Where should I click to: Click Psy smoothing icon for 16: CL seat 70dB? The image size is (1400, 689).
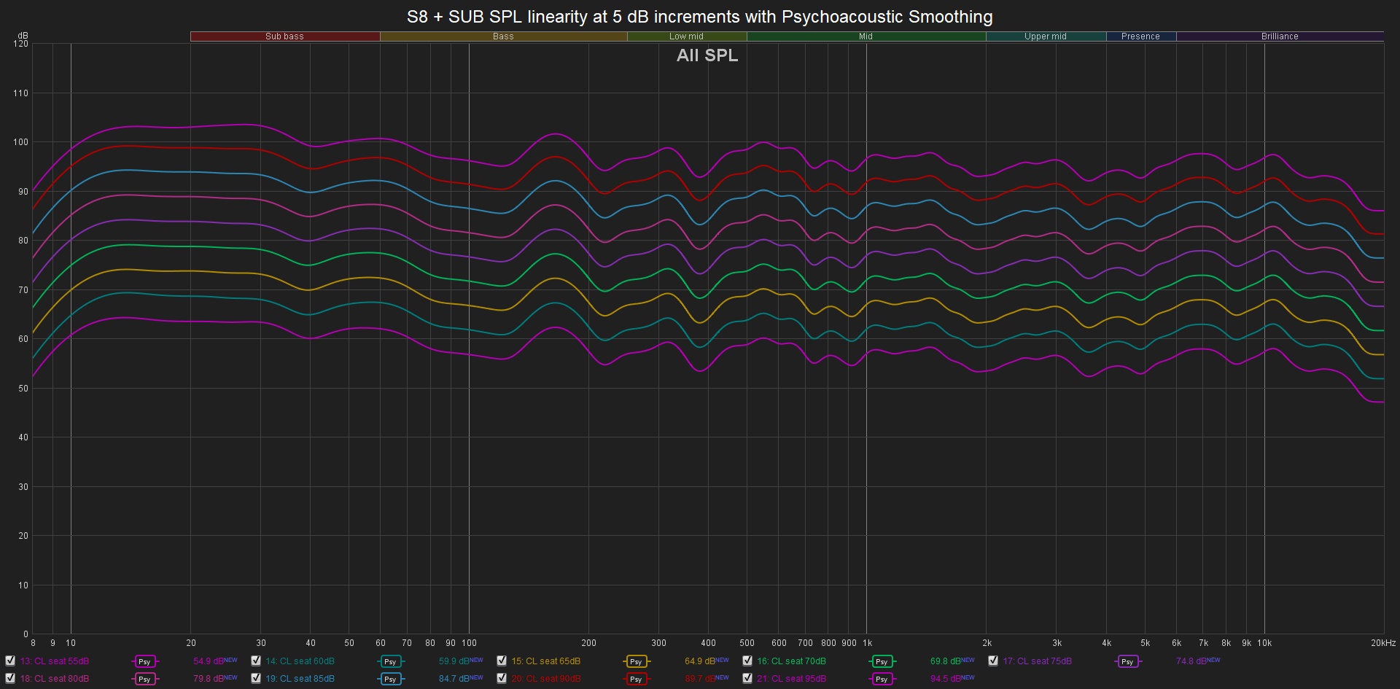[x=882, y=662]
